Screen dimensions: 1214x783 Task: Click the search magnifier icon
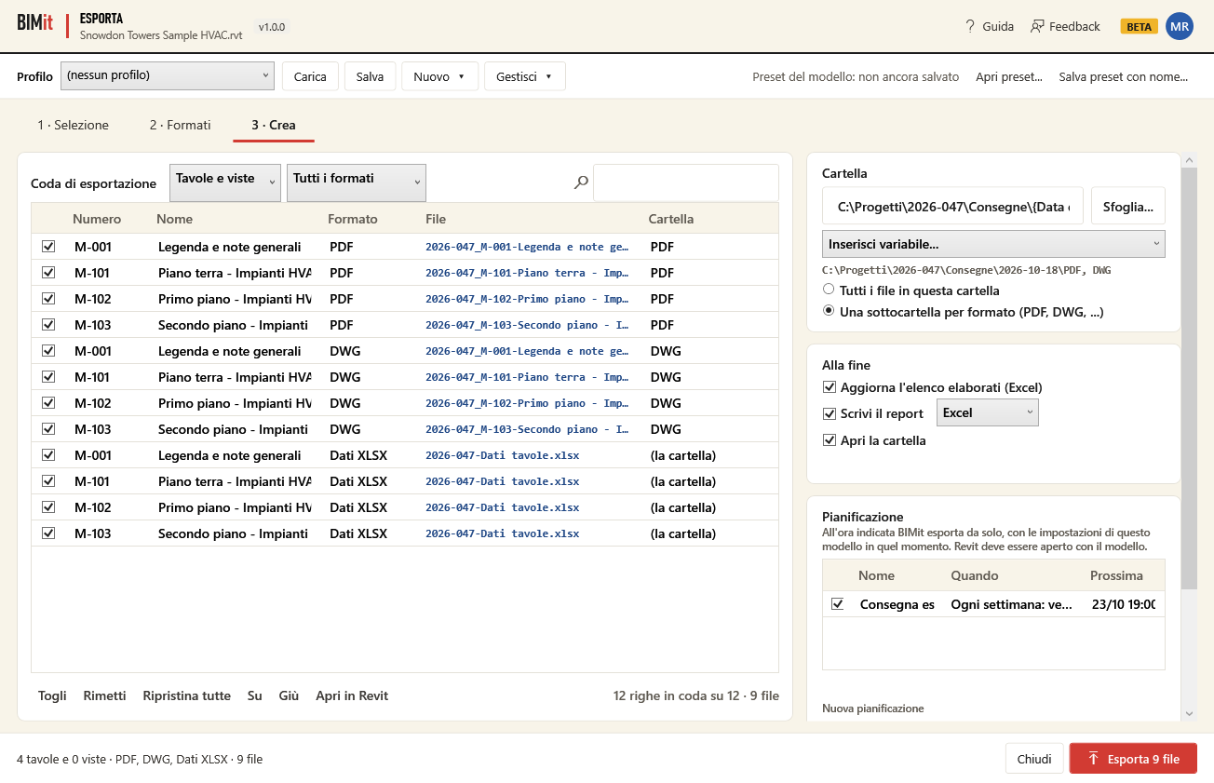pyautogui.click(x=581, y=183)
